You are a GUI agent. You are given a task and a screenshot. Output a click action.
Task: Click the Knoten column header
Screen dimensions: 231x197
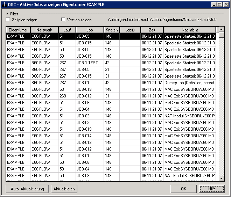pyautogui.click(x=112, y=30)
